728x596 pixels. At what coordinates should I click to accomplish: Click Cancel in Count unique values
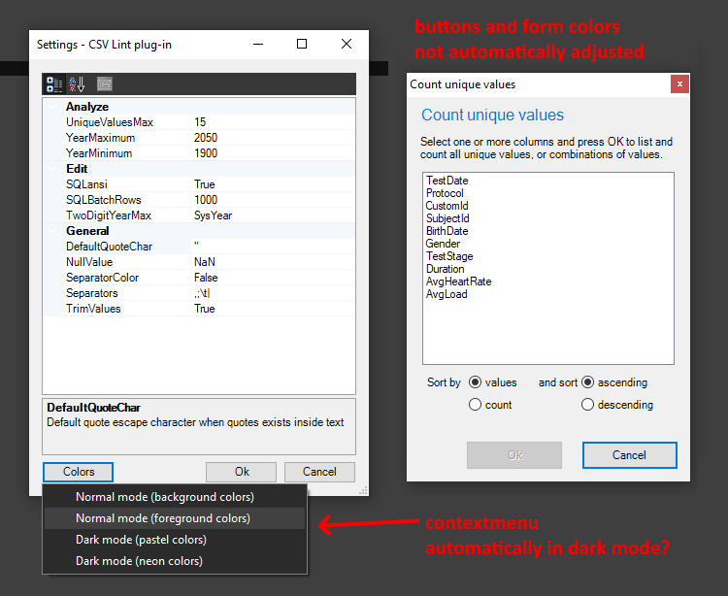point(629,455)
